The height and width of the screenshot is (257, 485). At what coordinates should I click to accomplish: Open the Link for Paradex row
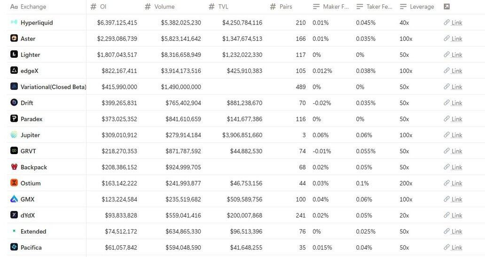456,119
